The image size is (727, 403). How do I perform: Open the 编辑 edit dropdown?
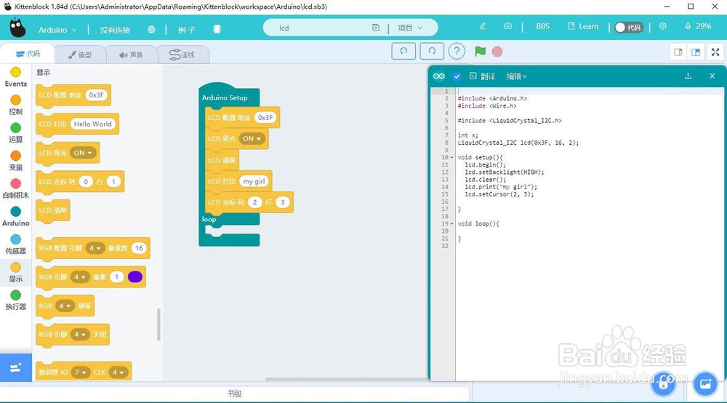(516, 76)
